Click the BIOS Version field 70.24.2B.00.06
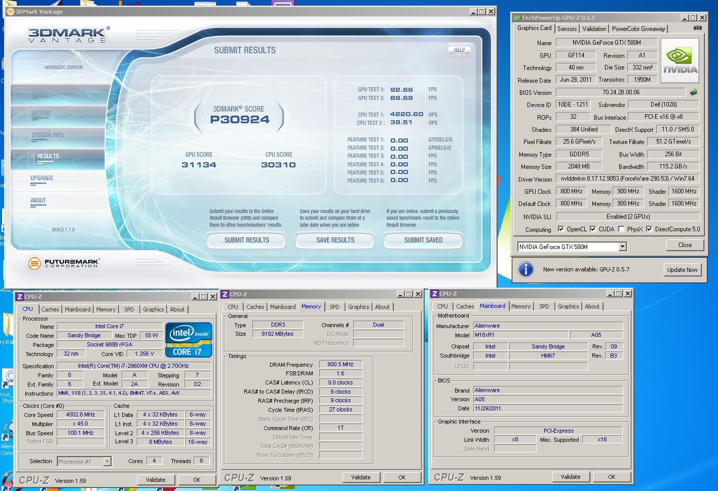This screenshot has height=491, width=718. pyautogui.click(x=621, y=92)
